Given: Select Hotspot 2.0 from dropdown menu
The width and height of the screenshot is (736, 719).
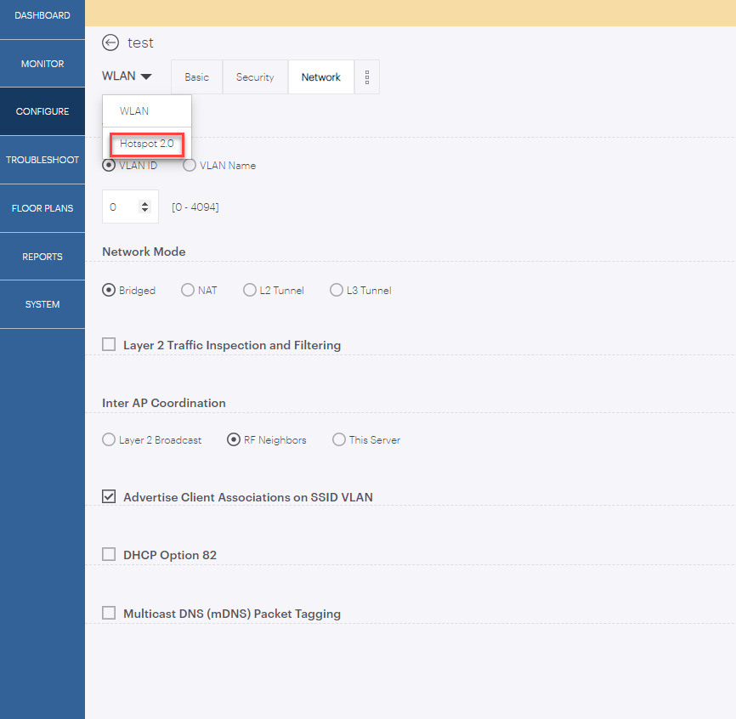Looking at the screenshot, I should (x=146, y=144).
